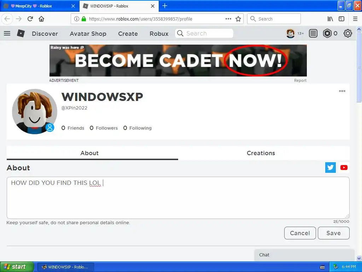
Task: Open the Avatar Shop page
Action: [x=88, y=34]
